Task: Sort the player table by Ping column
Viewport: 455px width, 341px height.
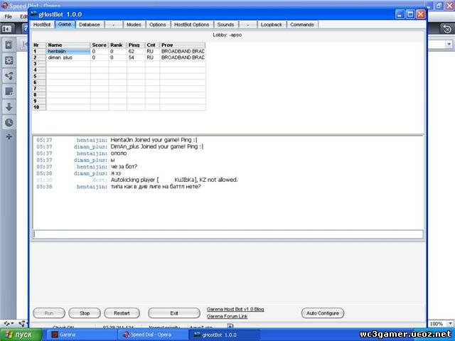Action: pyautogui.click(x=136, y=45)
